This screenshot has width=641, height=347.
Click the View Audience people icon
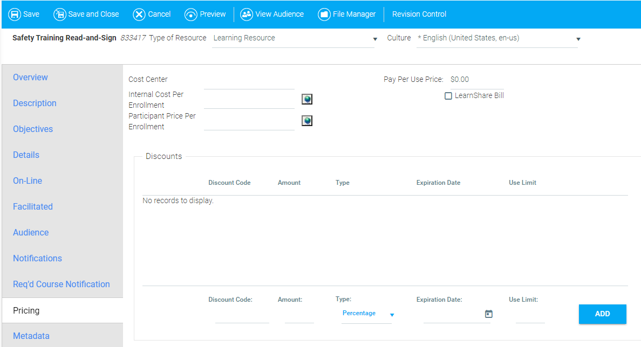tap(247, 15)
